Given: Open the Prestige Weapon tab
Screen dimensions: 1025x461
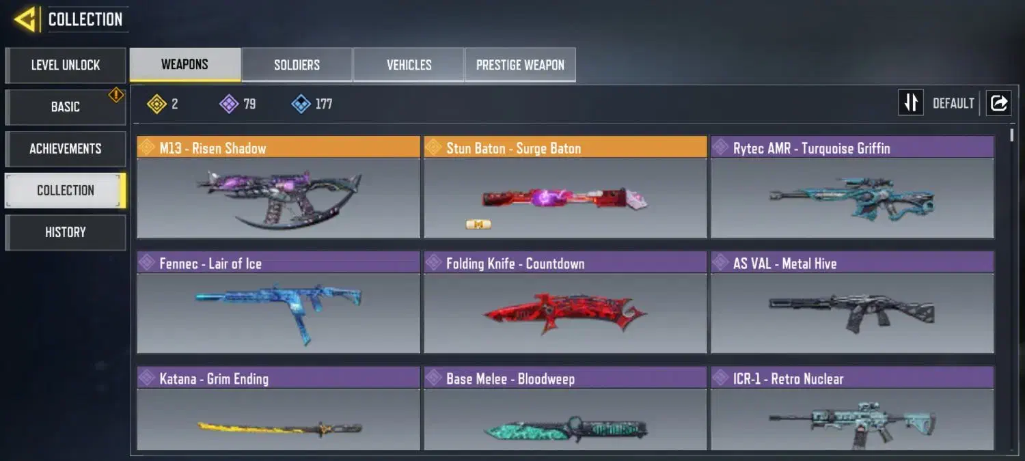Looking at the screenshot, I should pos(520,65).
